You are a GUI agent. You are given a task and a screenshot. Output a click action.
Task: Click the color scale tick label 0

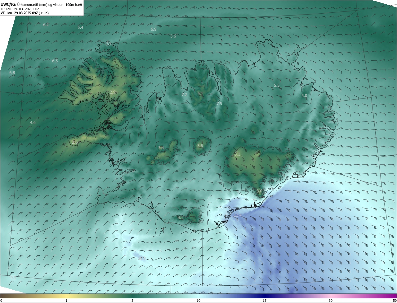pos(1,301)
